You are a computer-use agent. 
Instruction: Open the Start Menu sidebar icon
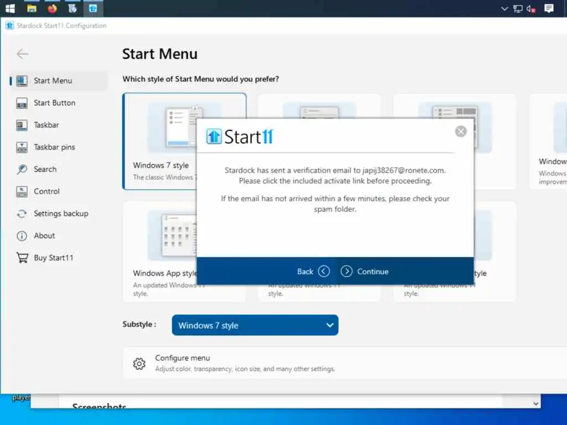pos(22,81)
